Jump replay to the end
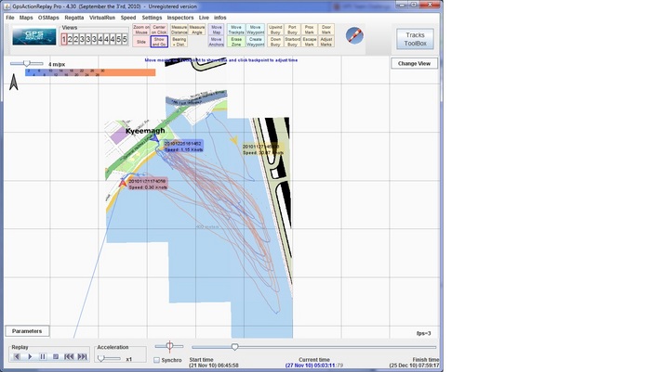 82,356
